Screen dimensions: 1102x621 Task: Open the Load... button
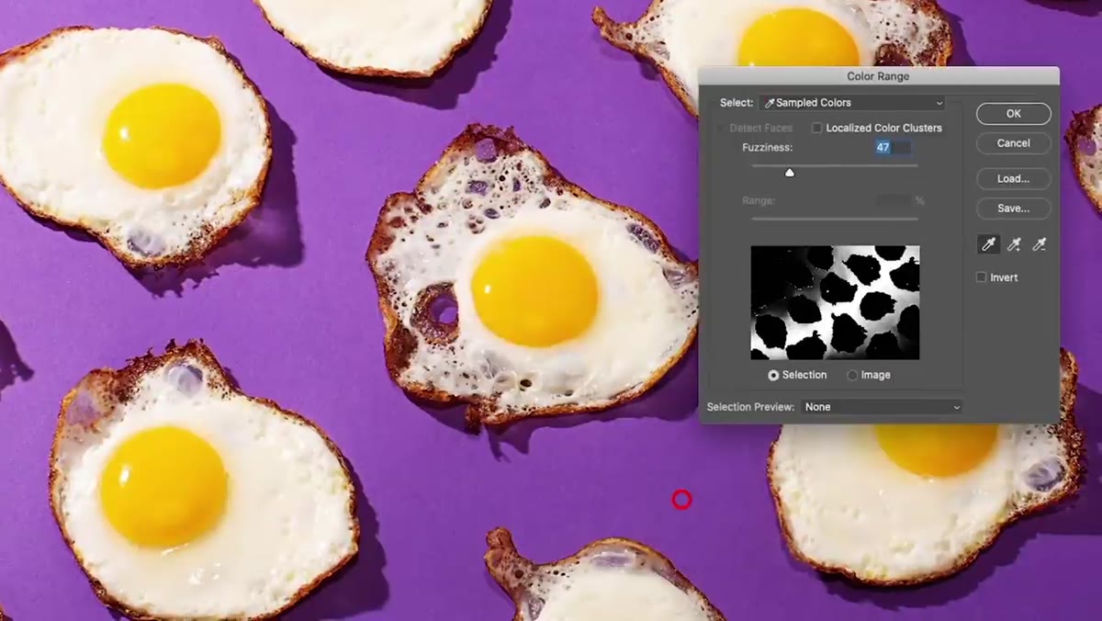[1014, 179]
